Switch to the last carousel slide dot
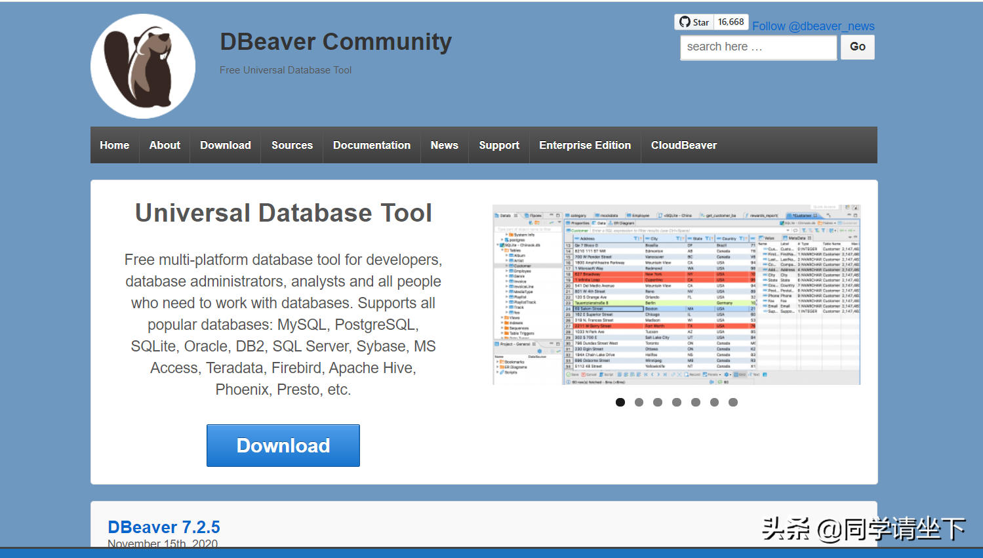This screenshot has height=558, width=983. tap(733, 403)
